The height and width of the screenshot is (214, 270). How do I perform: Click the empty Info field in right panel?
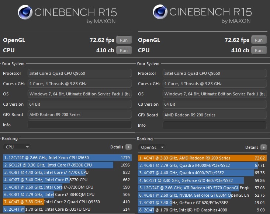[x=215, y=125]
